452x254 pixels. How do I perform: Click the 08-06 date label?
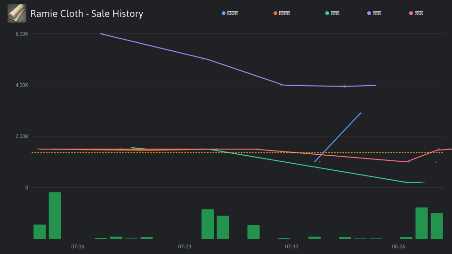pos(398,246)
